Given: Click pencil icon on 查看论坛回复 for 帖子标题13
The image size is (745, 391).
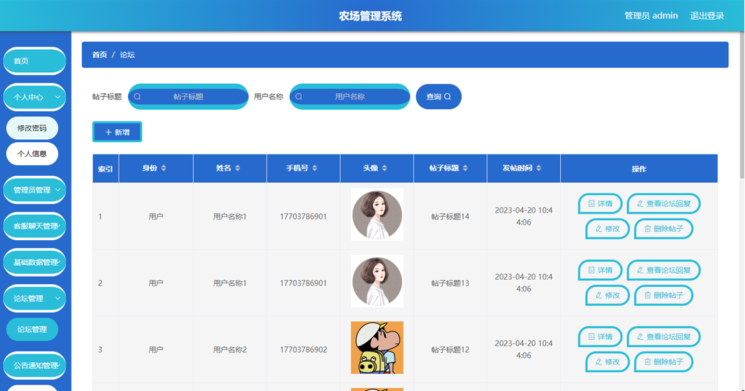Looking at the screenshot, I should 640,270.
